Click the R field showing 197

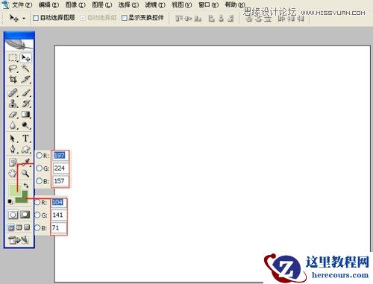(x=60, y=156)
